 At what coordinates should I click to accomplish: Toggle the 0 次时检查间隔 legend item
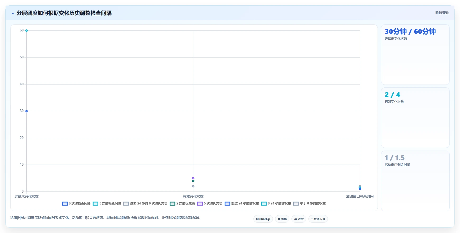(76, 203)
